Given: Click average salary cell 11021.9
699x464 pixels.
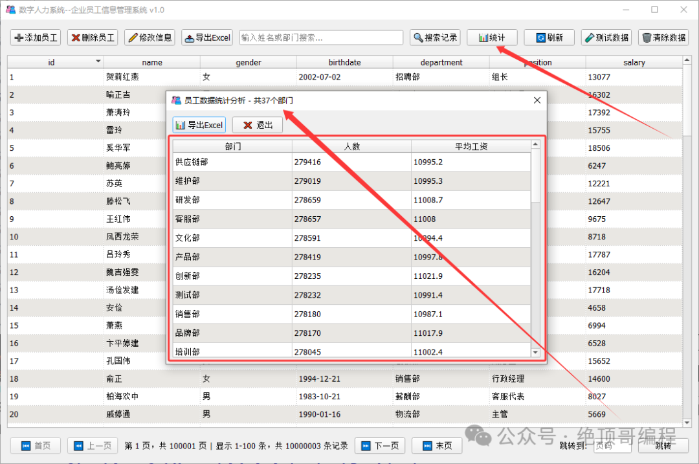Looking at the screenshot, I should (471, 276).
